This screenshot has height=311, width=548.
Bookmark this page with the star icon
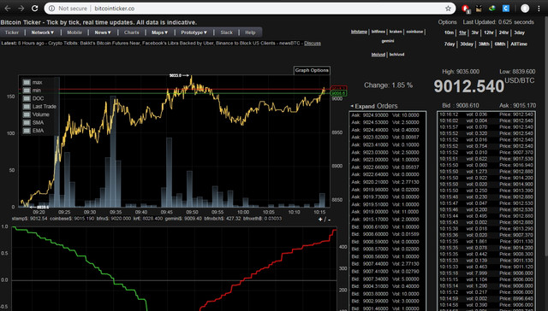[448, 9]
